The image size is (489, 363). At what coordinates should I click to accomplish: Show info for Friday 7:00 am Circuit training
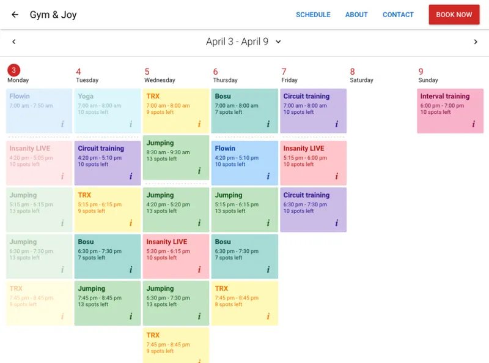[337, 124]
